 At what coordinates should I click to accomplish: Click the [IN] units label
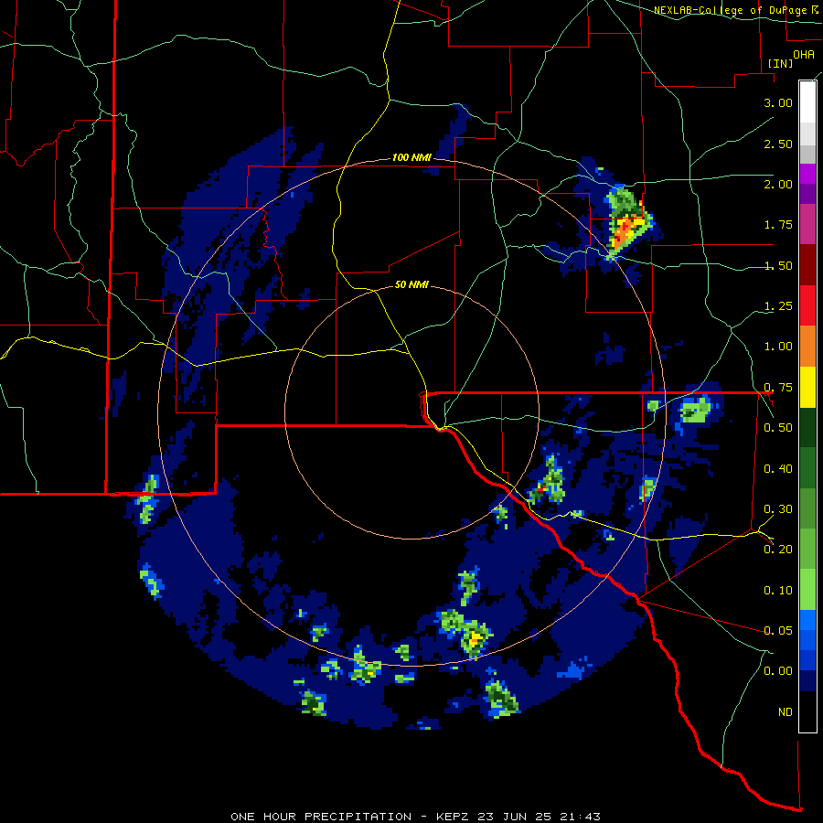tap(779, 63)
